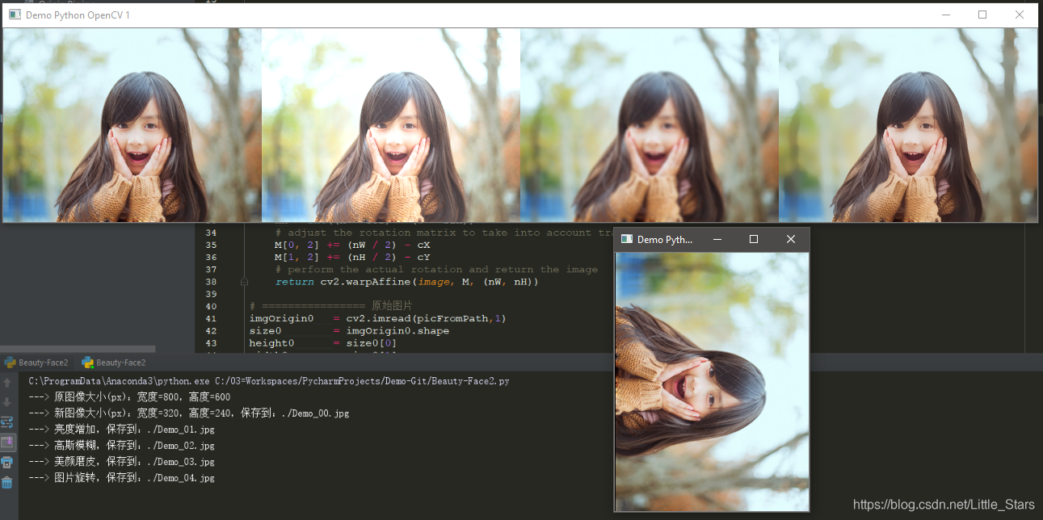Image resolution: width=1043 pixels, height=520 pixels.
Task: Click the Up the stack trace arrow
Action: (7, 383)
